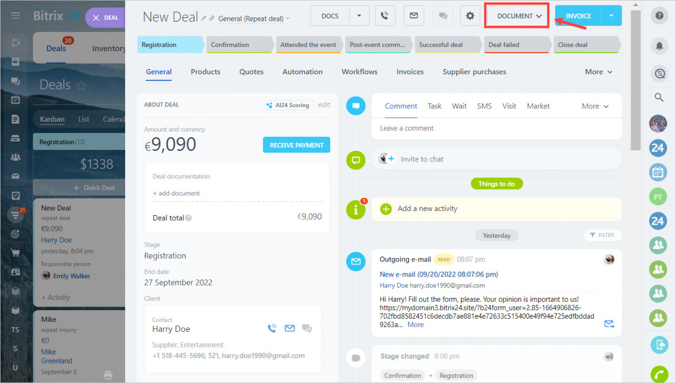Open the FILTER control in timeline
This screenshot has width=676, height=383.
tap(603, 235)
